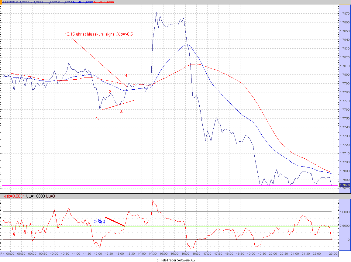
Task: Click the GBPUSD symbol in chart header
Action: tap(9, 2)
